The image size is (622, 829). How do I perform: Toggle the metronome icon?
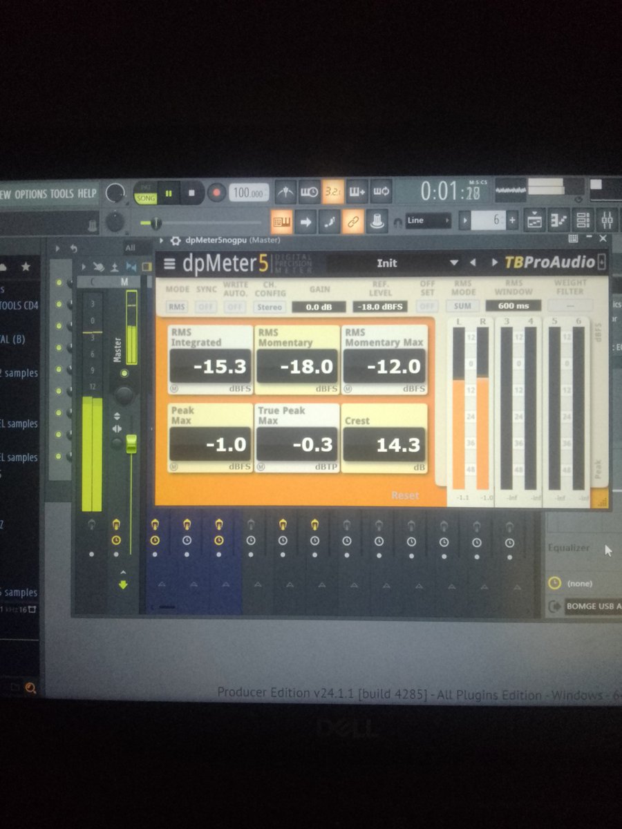[x=285, y=191]
